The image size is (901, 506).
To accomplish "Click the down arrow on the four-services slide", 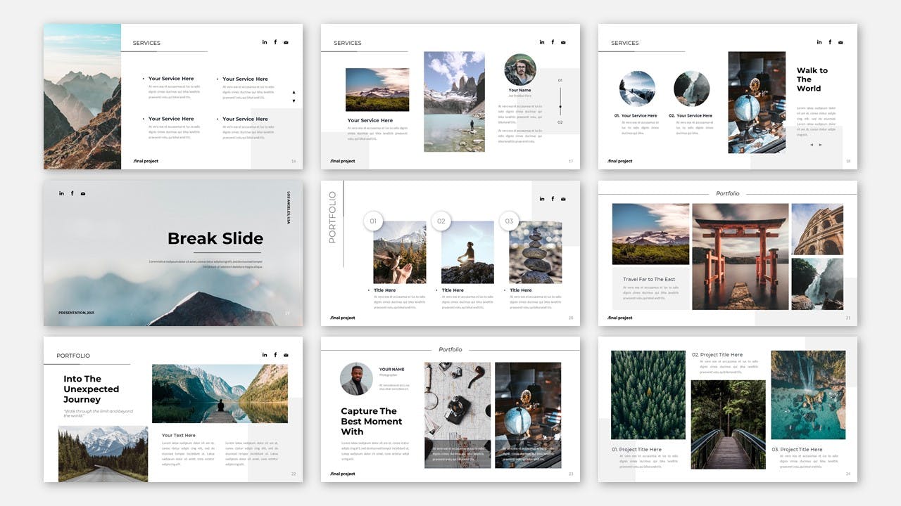I will tap(294, 100).
